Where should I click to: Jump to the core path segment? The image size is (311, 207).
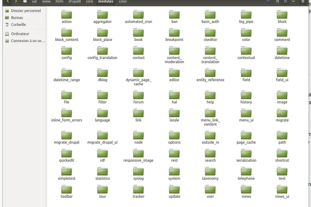[89, 2]
